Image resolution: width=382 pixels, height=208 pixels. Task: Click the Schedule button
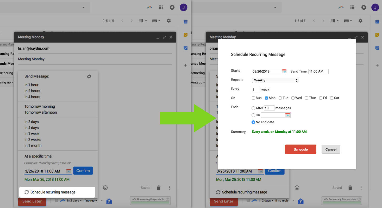tap(300, 149)
